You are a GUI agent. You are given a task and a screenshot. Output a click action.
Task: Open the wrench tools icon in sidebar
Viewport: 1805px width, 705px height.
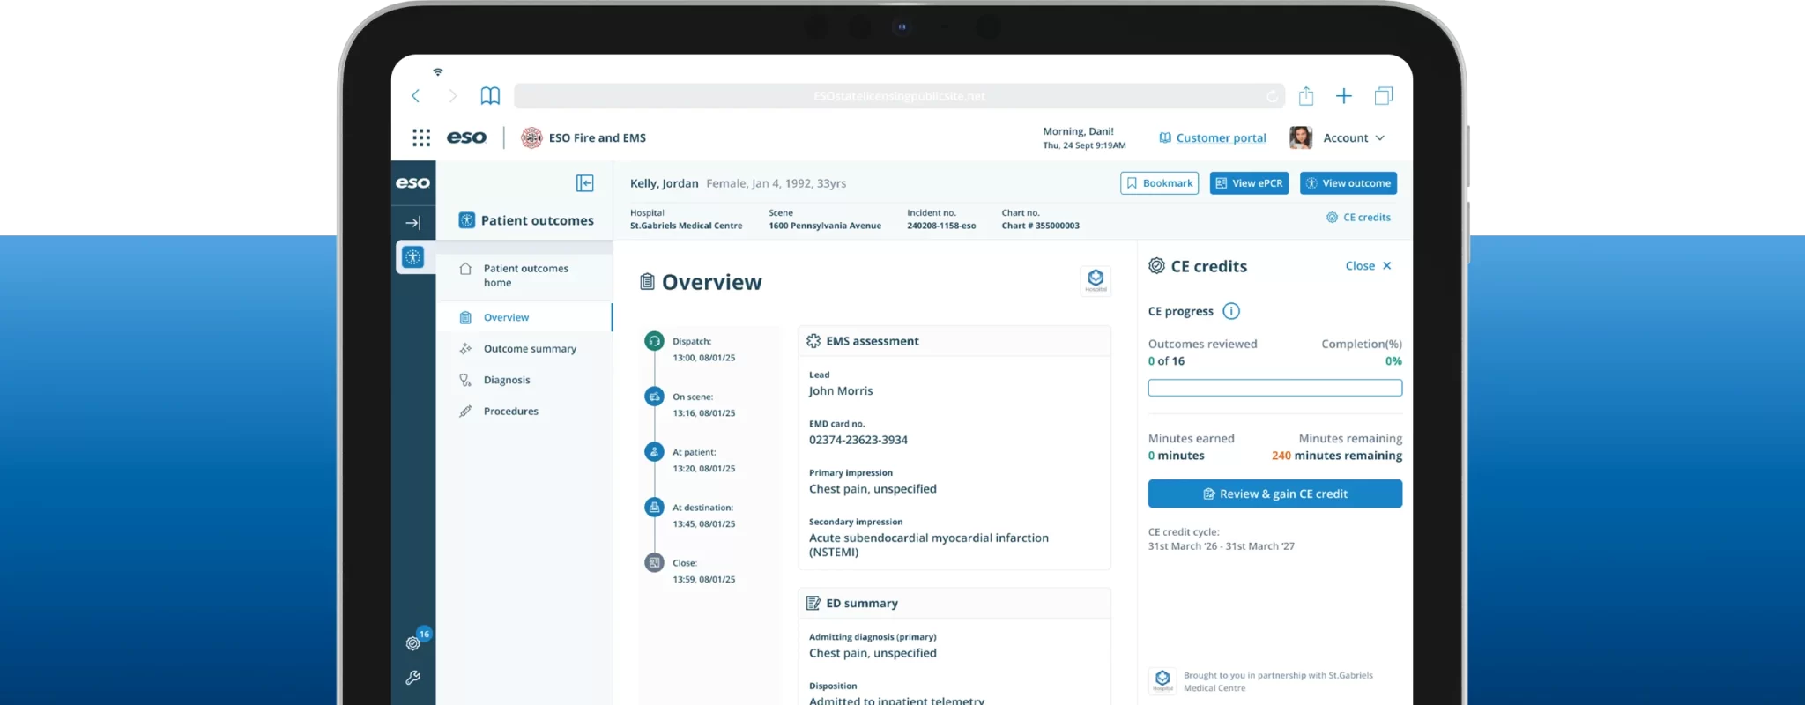tap(412, 678)
